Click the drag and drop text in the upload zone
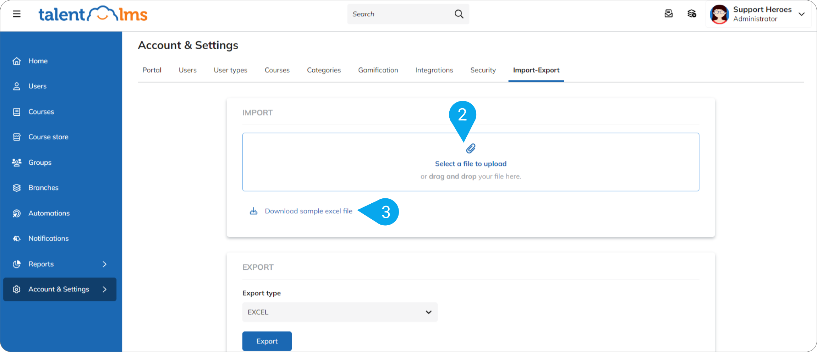 pyautogui.click(x=453, y=176)
